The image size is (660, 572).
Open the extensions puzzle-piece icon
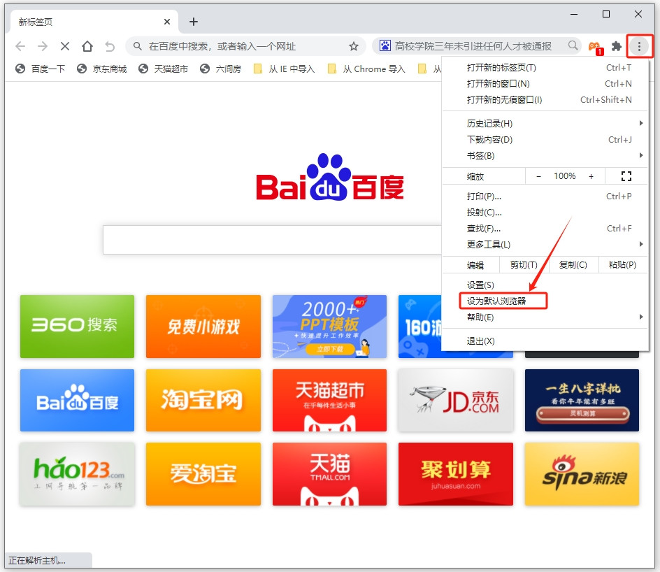click(618, 45)
